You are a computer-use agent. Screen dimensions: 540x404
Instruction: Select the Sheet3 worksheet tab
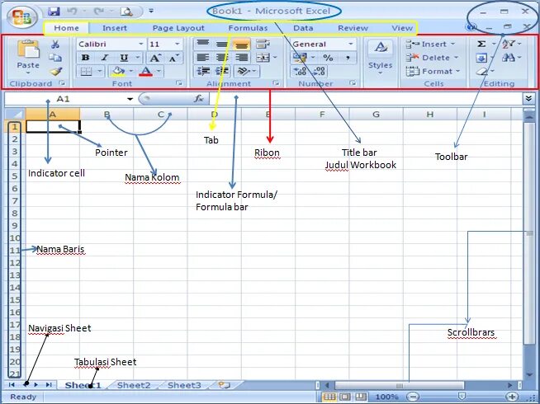point(184,385)
